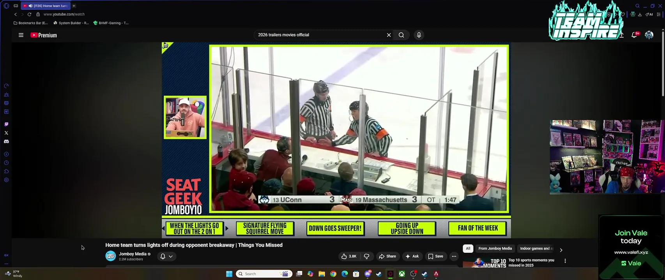This screenshot has height=280, width=665.
Task: Click the Windows taskbar Search box
Action: pos(264,274)
